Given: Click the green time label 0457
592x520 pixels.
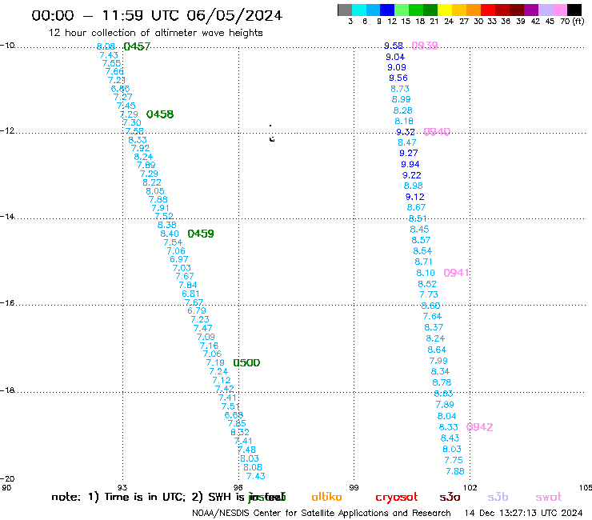Looking at the screenshot, I should (x=137, y=46).
